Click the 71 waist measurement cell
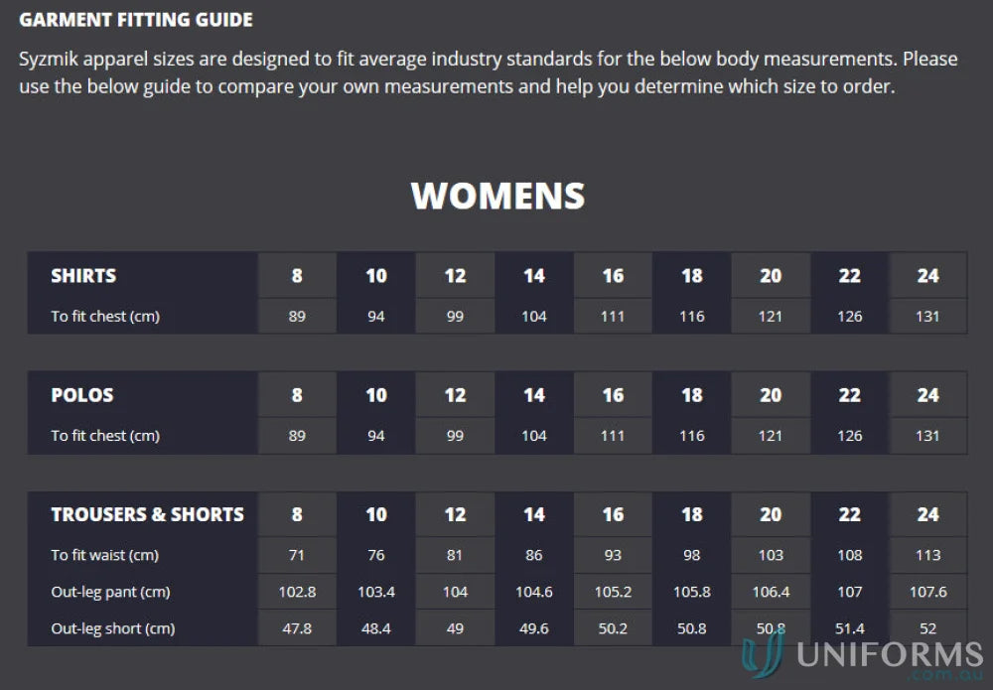Image resolution: width=993 pixels, height=690 pixels. click(297, 555)
